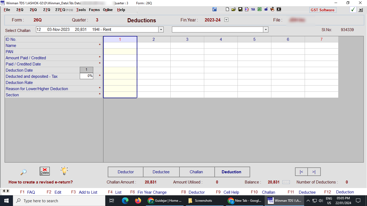Click the Deduction Date header cell showing 1
This screenshot has height=206, width=367.
click(x=86, y=70)
